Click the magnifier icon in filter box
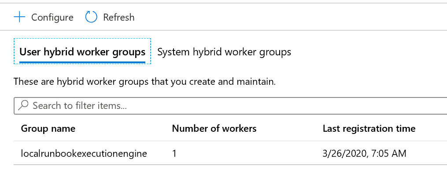447x184 pixels. tap(24, 105)
